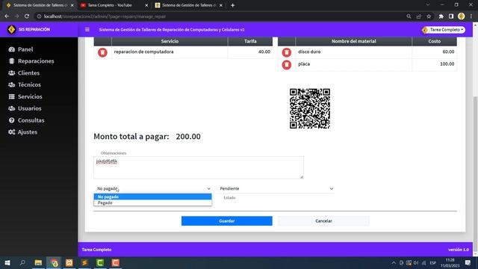The image size is (478, 269).
Task: Click the Costo column header
Action: 435,41
